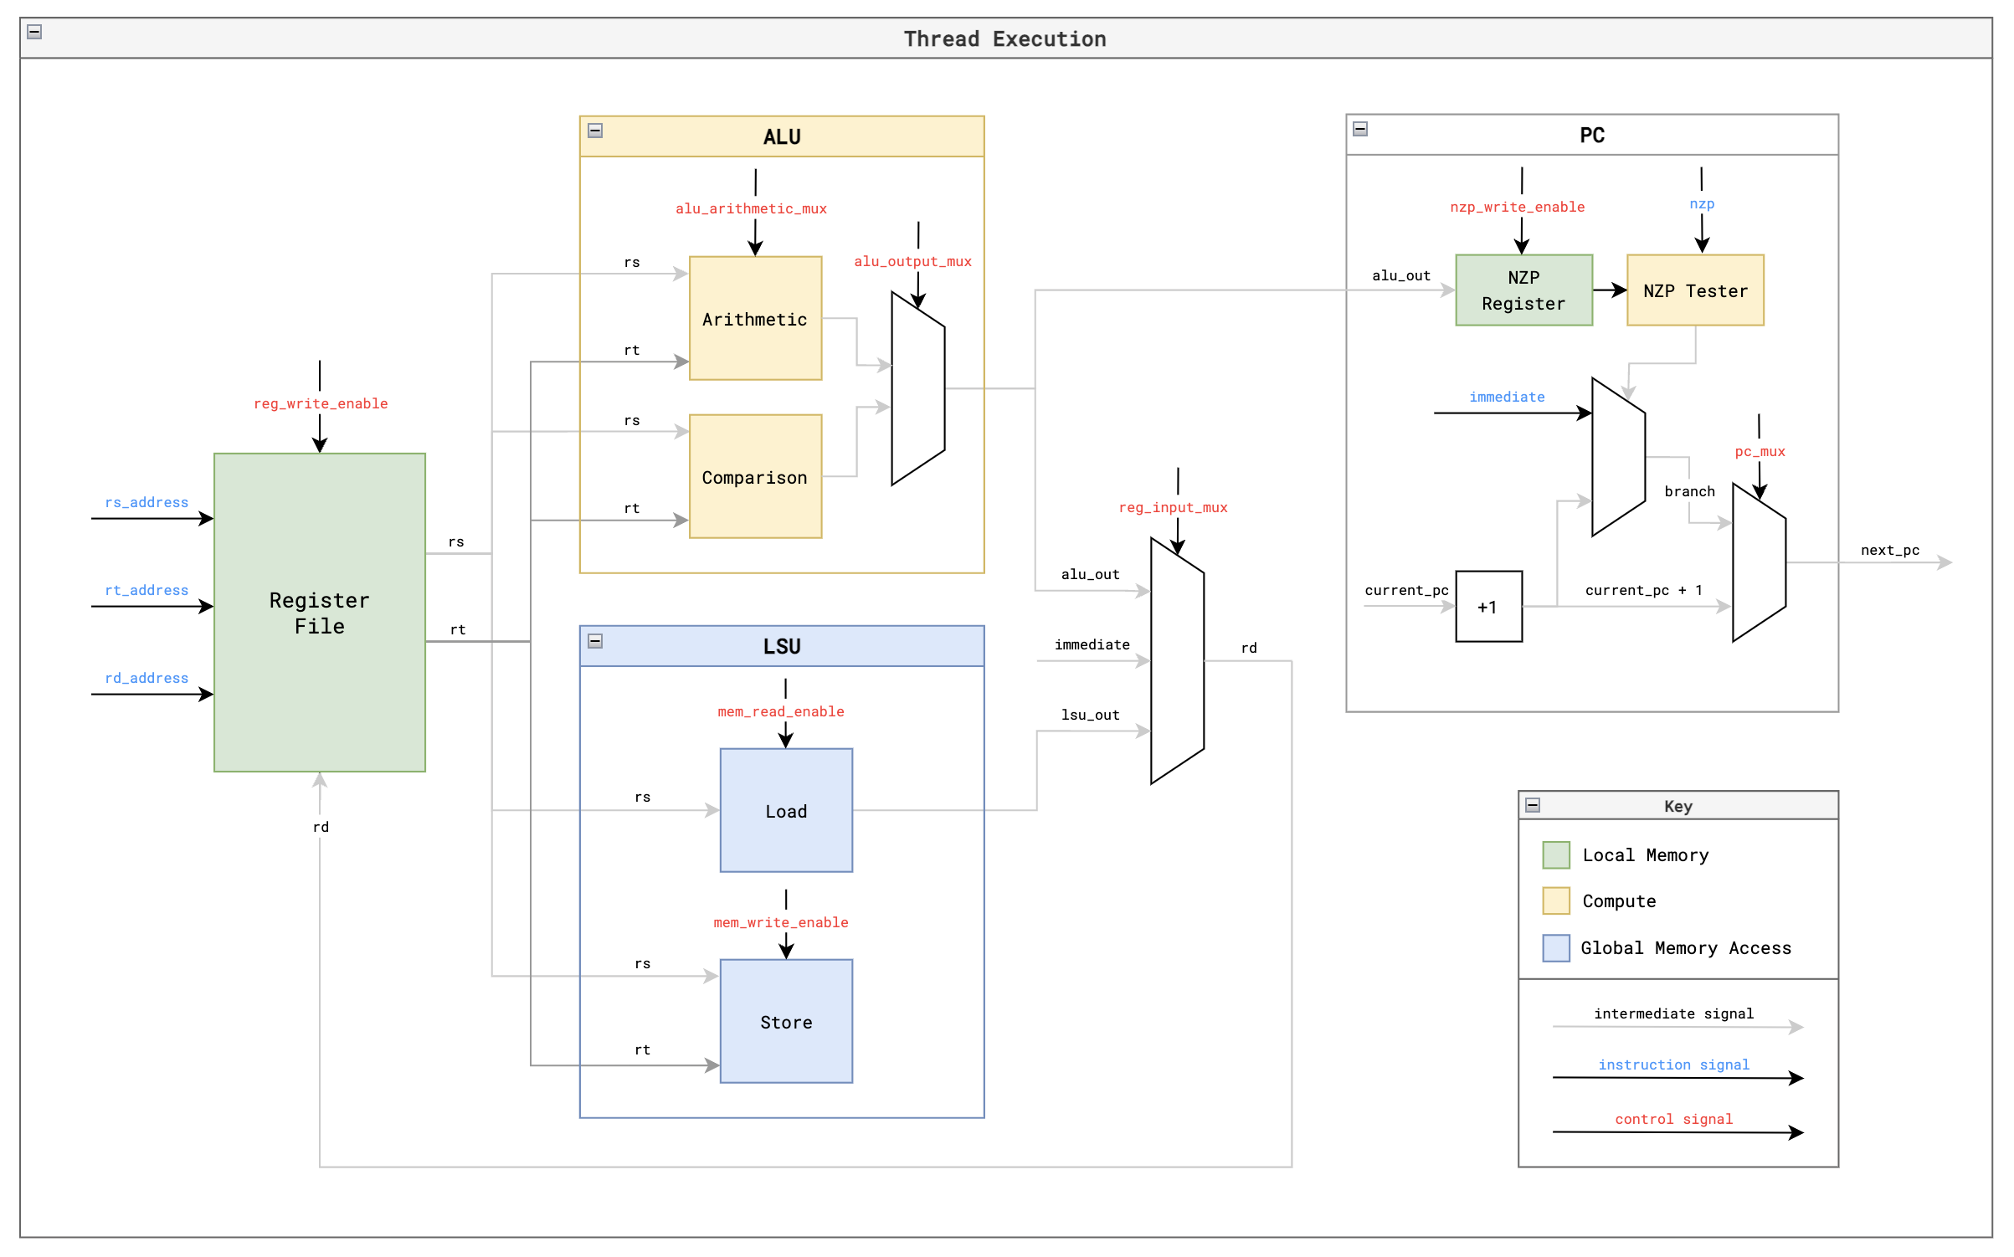Click the NZP Register block
The height and width of the screenshot is (1257, 2014).
pyautogui.click(x=1523, y=290)
